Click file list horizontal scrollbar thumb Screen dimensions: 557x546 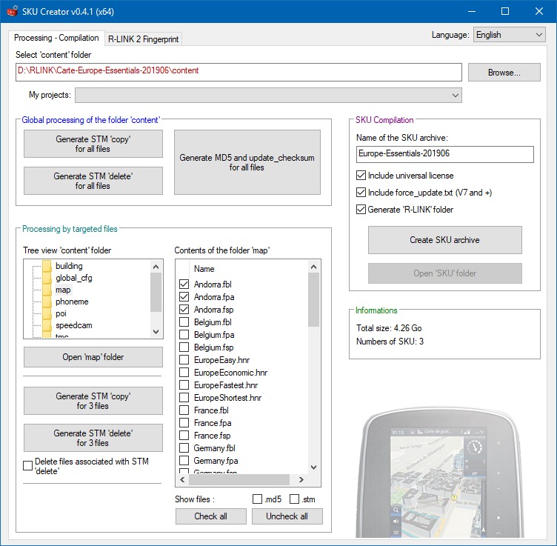coord(239,479)
